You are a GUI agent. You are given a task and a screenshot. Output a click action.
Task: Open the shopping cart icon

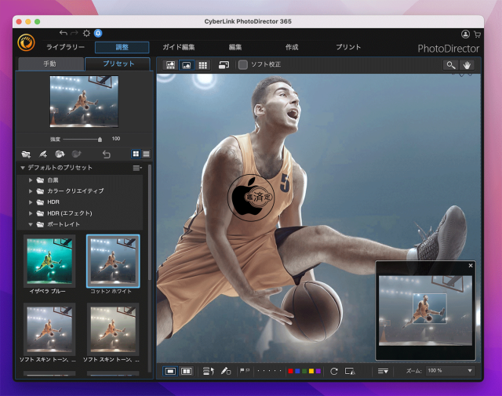click(x=477, y=35)
